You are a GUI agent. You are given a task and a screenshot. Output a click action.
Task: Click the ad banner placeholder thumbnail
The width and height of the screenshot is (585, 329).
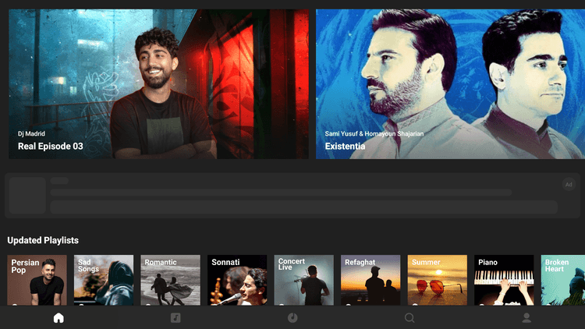[27, 196]
